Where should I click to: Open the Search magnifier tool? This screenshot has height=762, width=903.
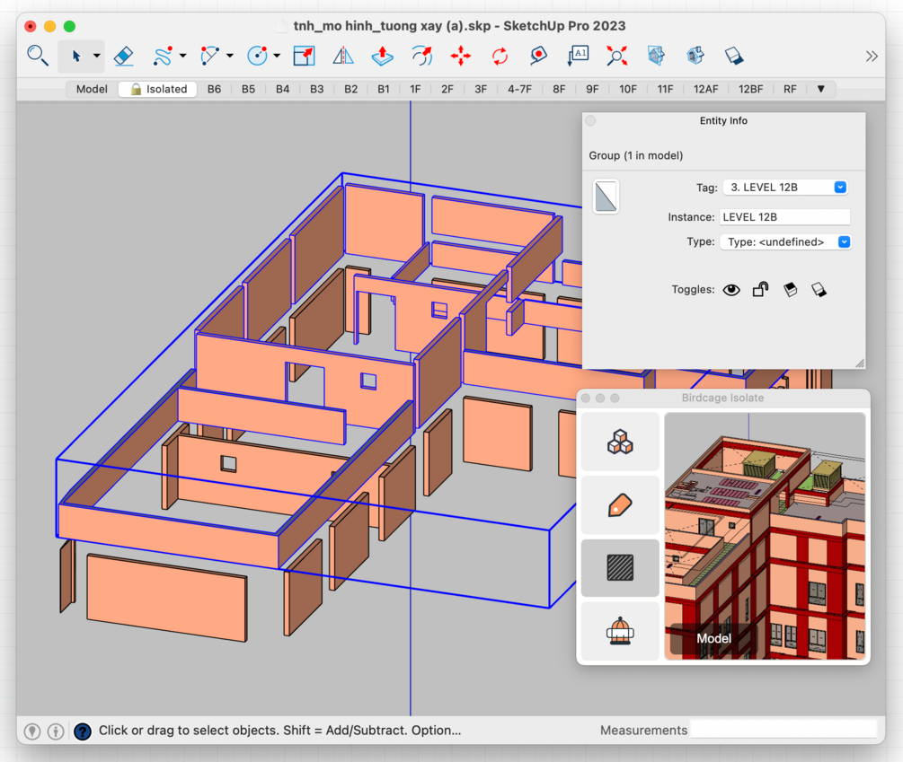coord(38,56)
